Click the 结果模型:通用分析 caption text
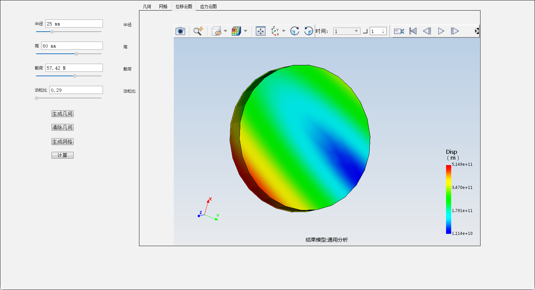The width and height of the screenshot is (535, 290). 326,240
